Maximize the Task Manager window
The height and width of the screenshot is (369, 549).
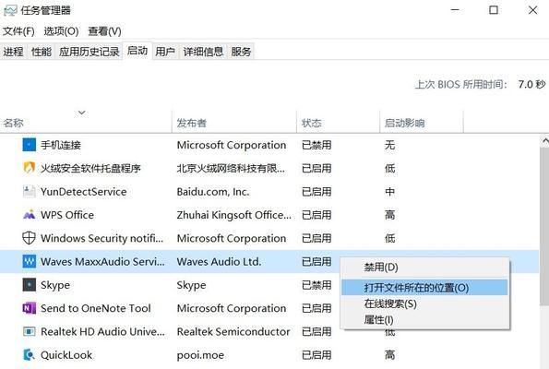click(494, 10)
